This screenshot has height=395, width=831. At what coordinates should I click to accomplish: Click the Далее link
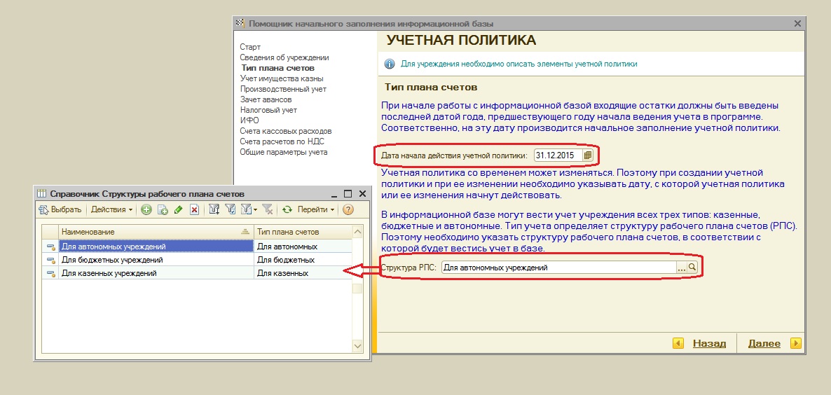(x=764, y=343)
